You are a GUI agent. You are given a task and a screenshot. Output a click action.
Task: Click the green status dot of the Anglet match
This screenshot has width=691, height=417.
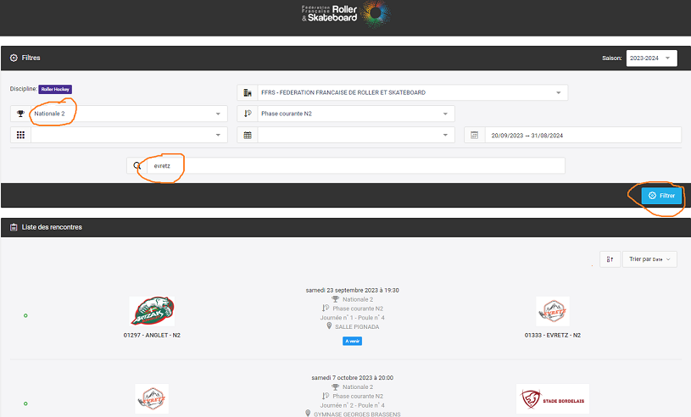[25, 316]
